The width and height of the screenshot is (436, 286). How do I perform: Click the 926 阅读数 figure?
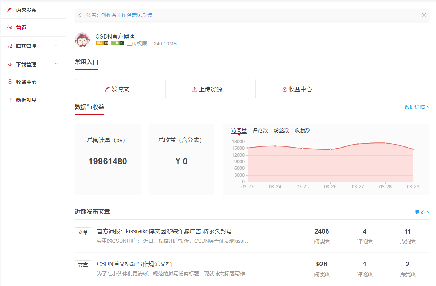322,264
